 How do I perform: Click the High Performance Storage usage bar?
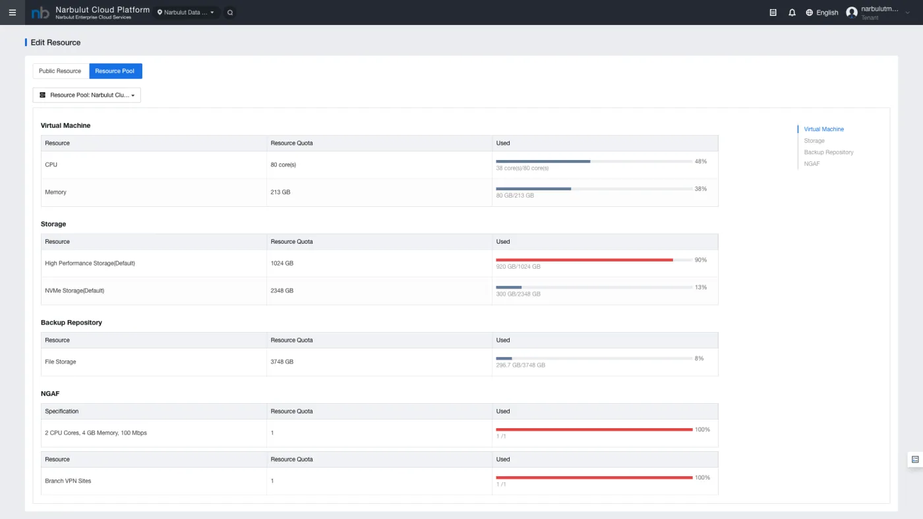[594, 260]
